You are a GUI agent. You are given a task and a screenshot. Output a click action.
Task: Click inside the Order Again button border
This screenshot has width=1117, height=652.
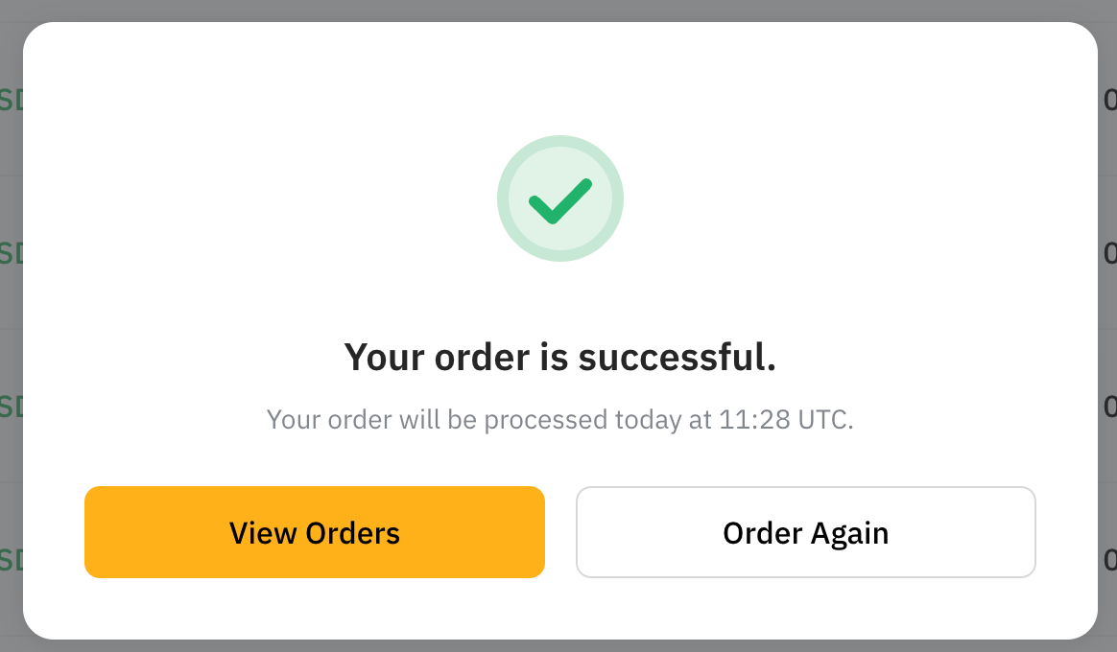pos(805,532)
